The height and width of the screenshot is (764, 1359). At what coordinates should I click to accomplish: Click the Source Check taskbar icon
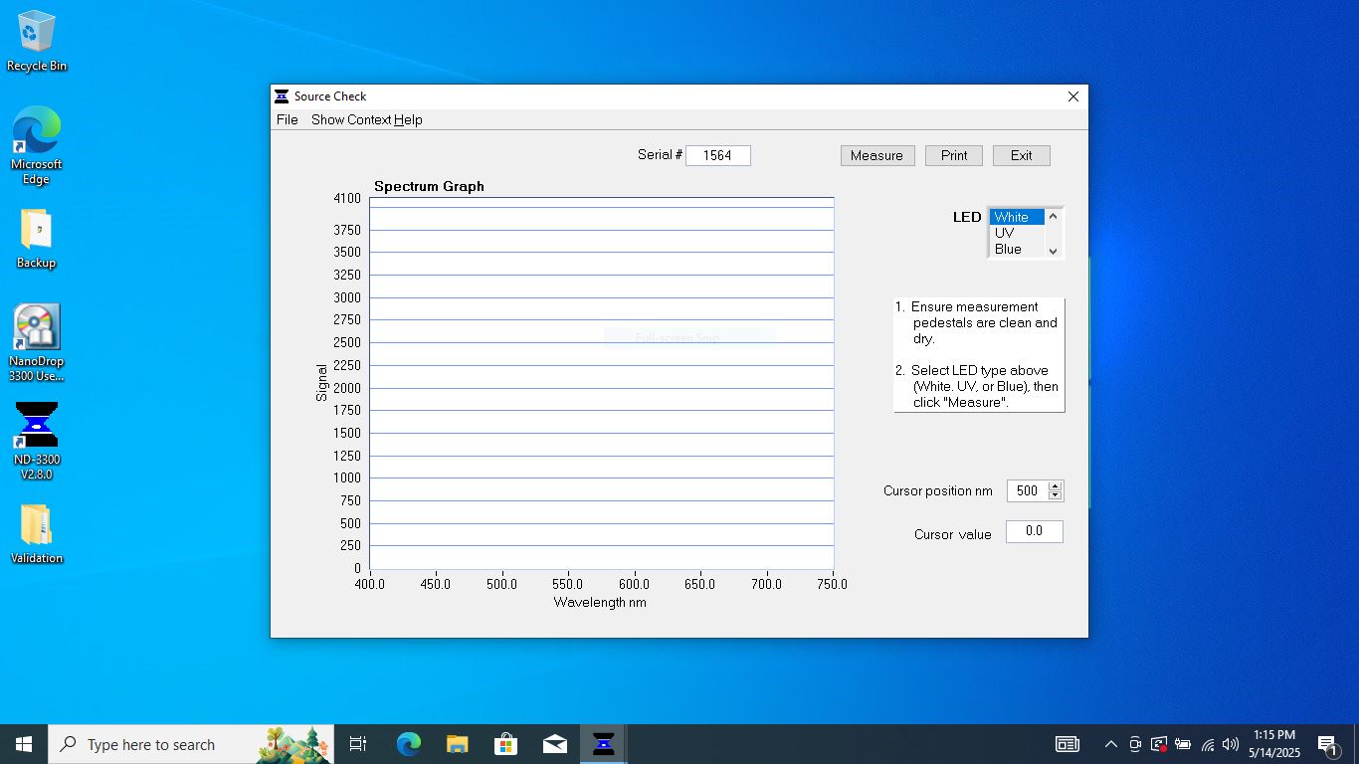click(x=603, y=744)
